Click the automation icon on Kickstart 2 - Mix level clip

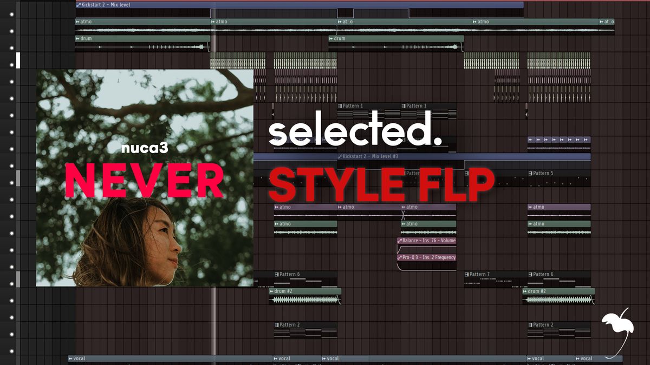[79, 5]
